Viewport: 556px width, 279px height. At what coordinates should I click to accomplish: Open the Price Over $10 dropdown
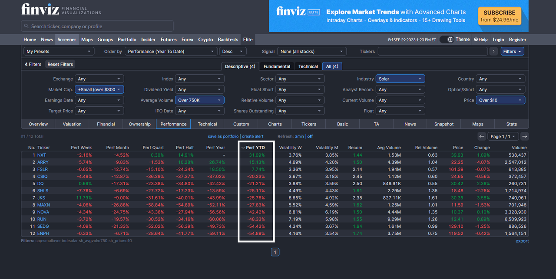[501, 100]
